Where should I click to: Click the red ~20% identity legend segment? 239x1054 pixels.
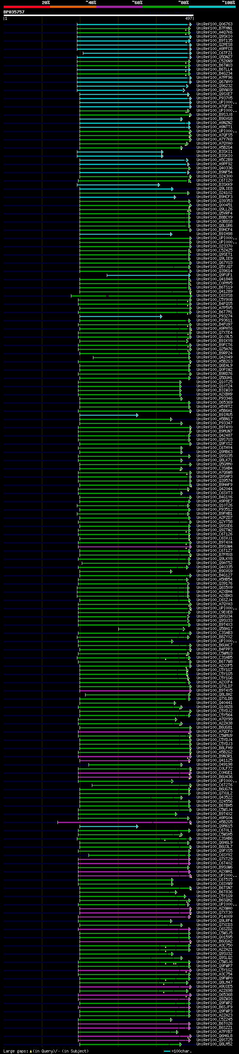point(27,7)
